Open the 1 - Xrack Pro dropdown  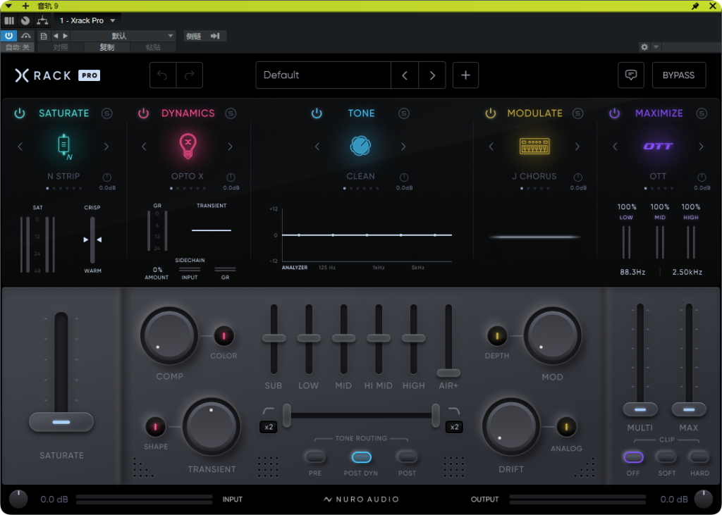[87, 20]
